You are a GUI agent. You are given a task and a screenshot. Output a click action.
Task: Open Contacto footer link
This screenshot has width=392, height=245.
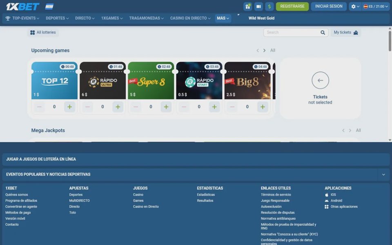tap(12, 225)
